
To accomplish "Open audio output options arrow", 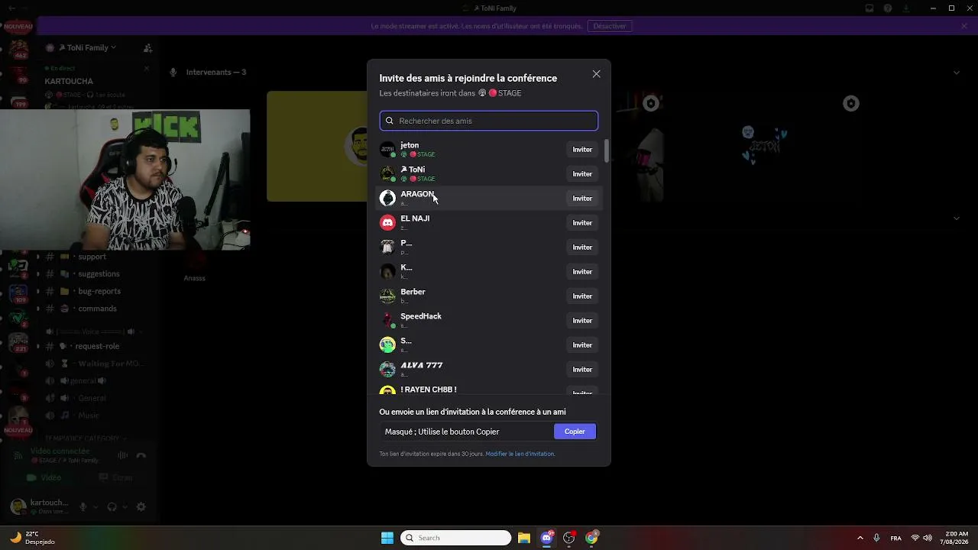I will pyautogui.click(x=124, y=506).
